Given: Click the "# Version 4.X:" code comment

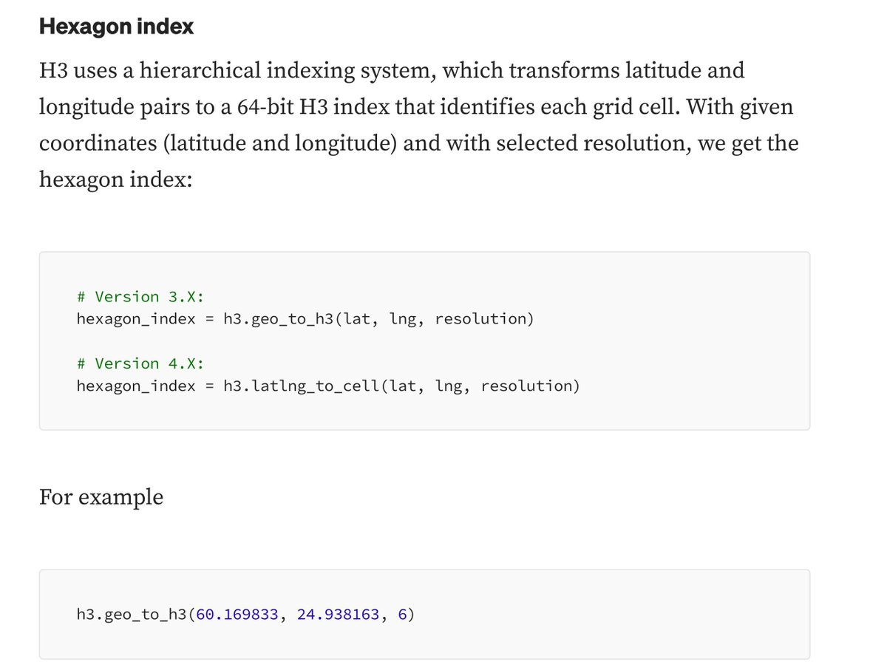Looking at the screenshot, I should 140,363.
